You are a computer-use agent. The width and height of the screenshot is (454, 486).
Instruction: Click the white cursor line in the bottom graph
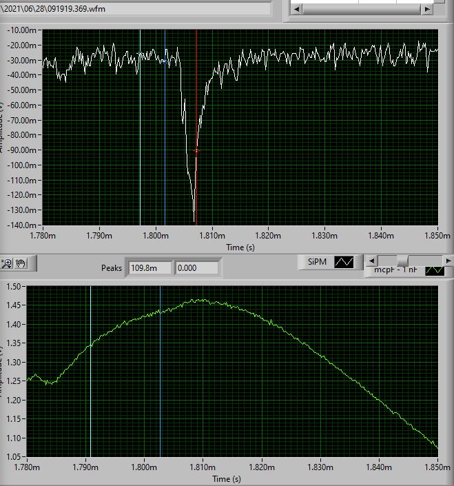click(90, 372)
